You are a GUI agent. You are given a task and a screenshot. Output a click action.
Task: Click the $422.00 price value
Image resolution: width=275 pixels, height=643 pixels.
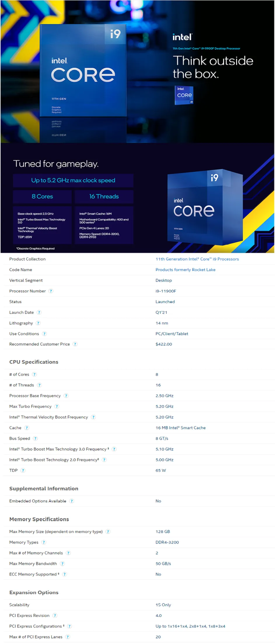tap(164, 344)
